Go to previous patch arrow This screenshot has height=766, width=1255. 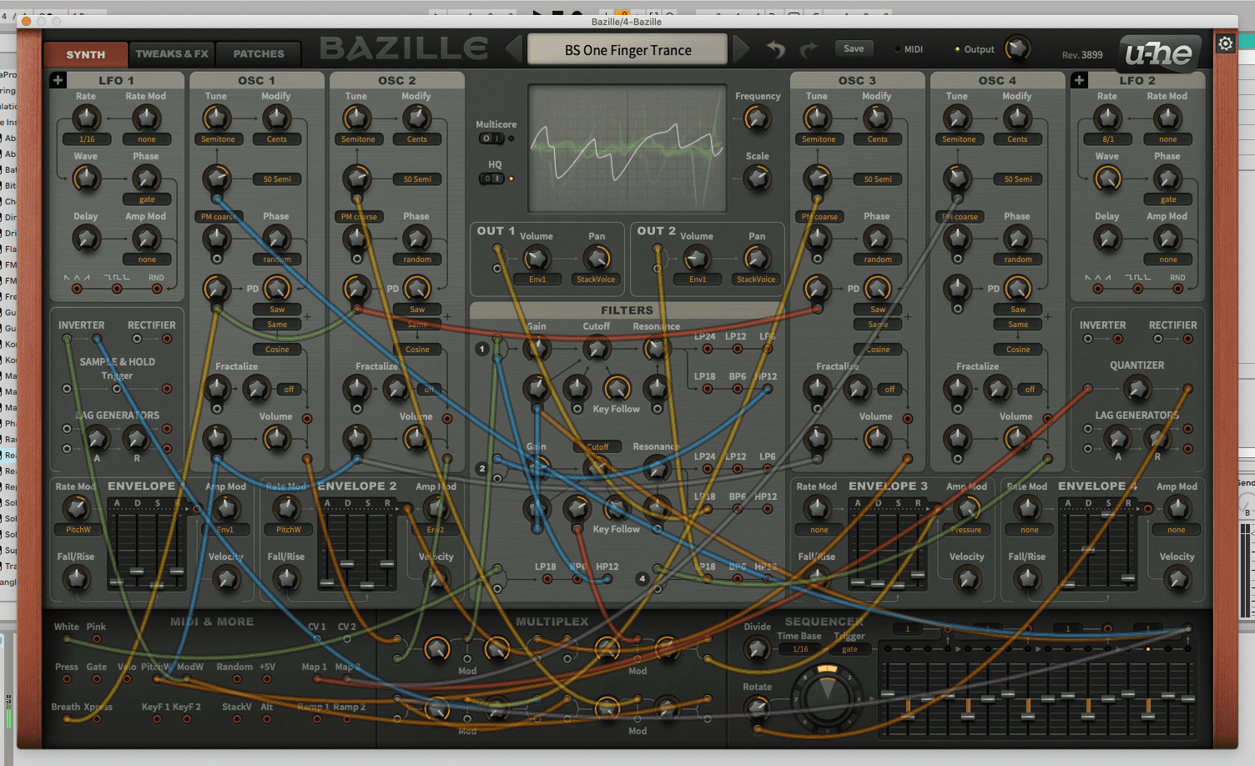click(x=514, y=49)
